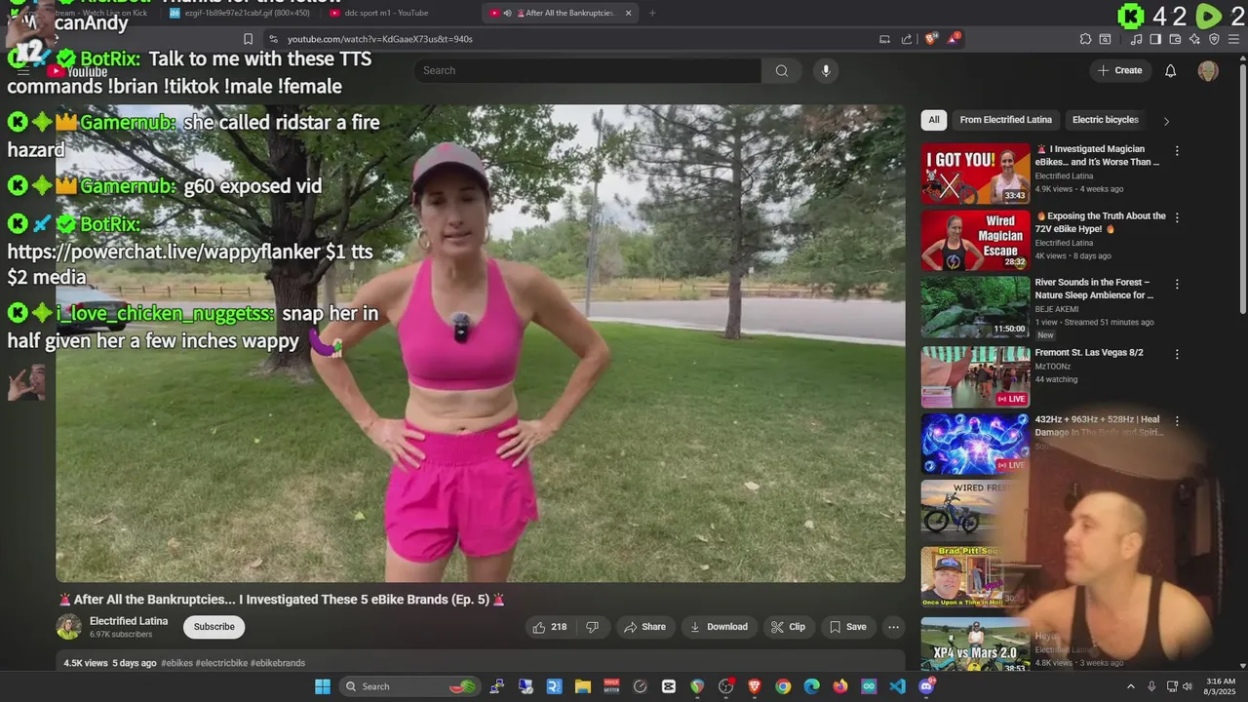Open options for Magician eBikes video
The image size is (1248, 702).
1177,151
